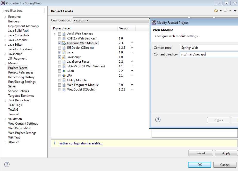
Task: Click the OK button
Action: coord(199,165)
